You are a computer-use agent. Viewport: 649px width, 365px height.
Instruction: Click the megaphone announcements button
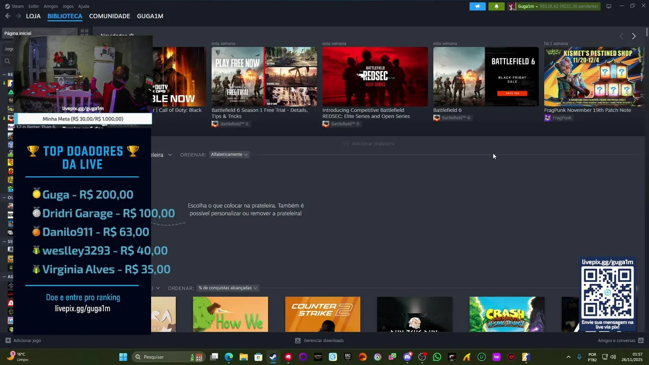point(477,6)
